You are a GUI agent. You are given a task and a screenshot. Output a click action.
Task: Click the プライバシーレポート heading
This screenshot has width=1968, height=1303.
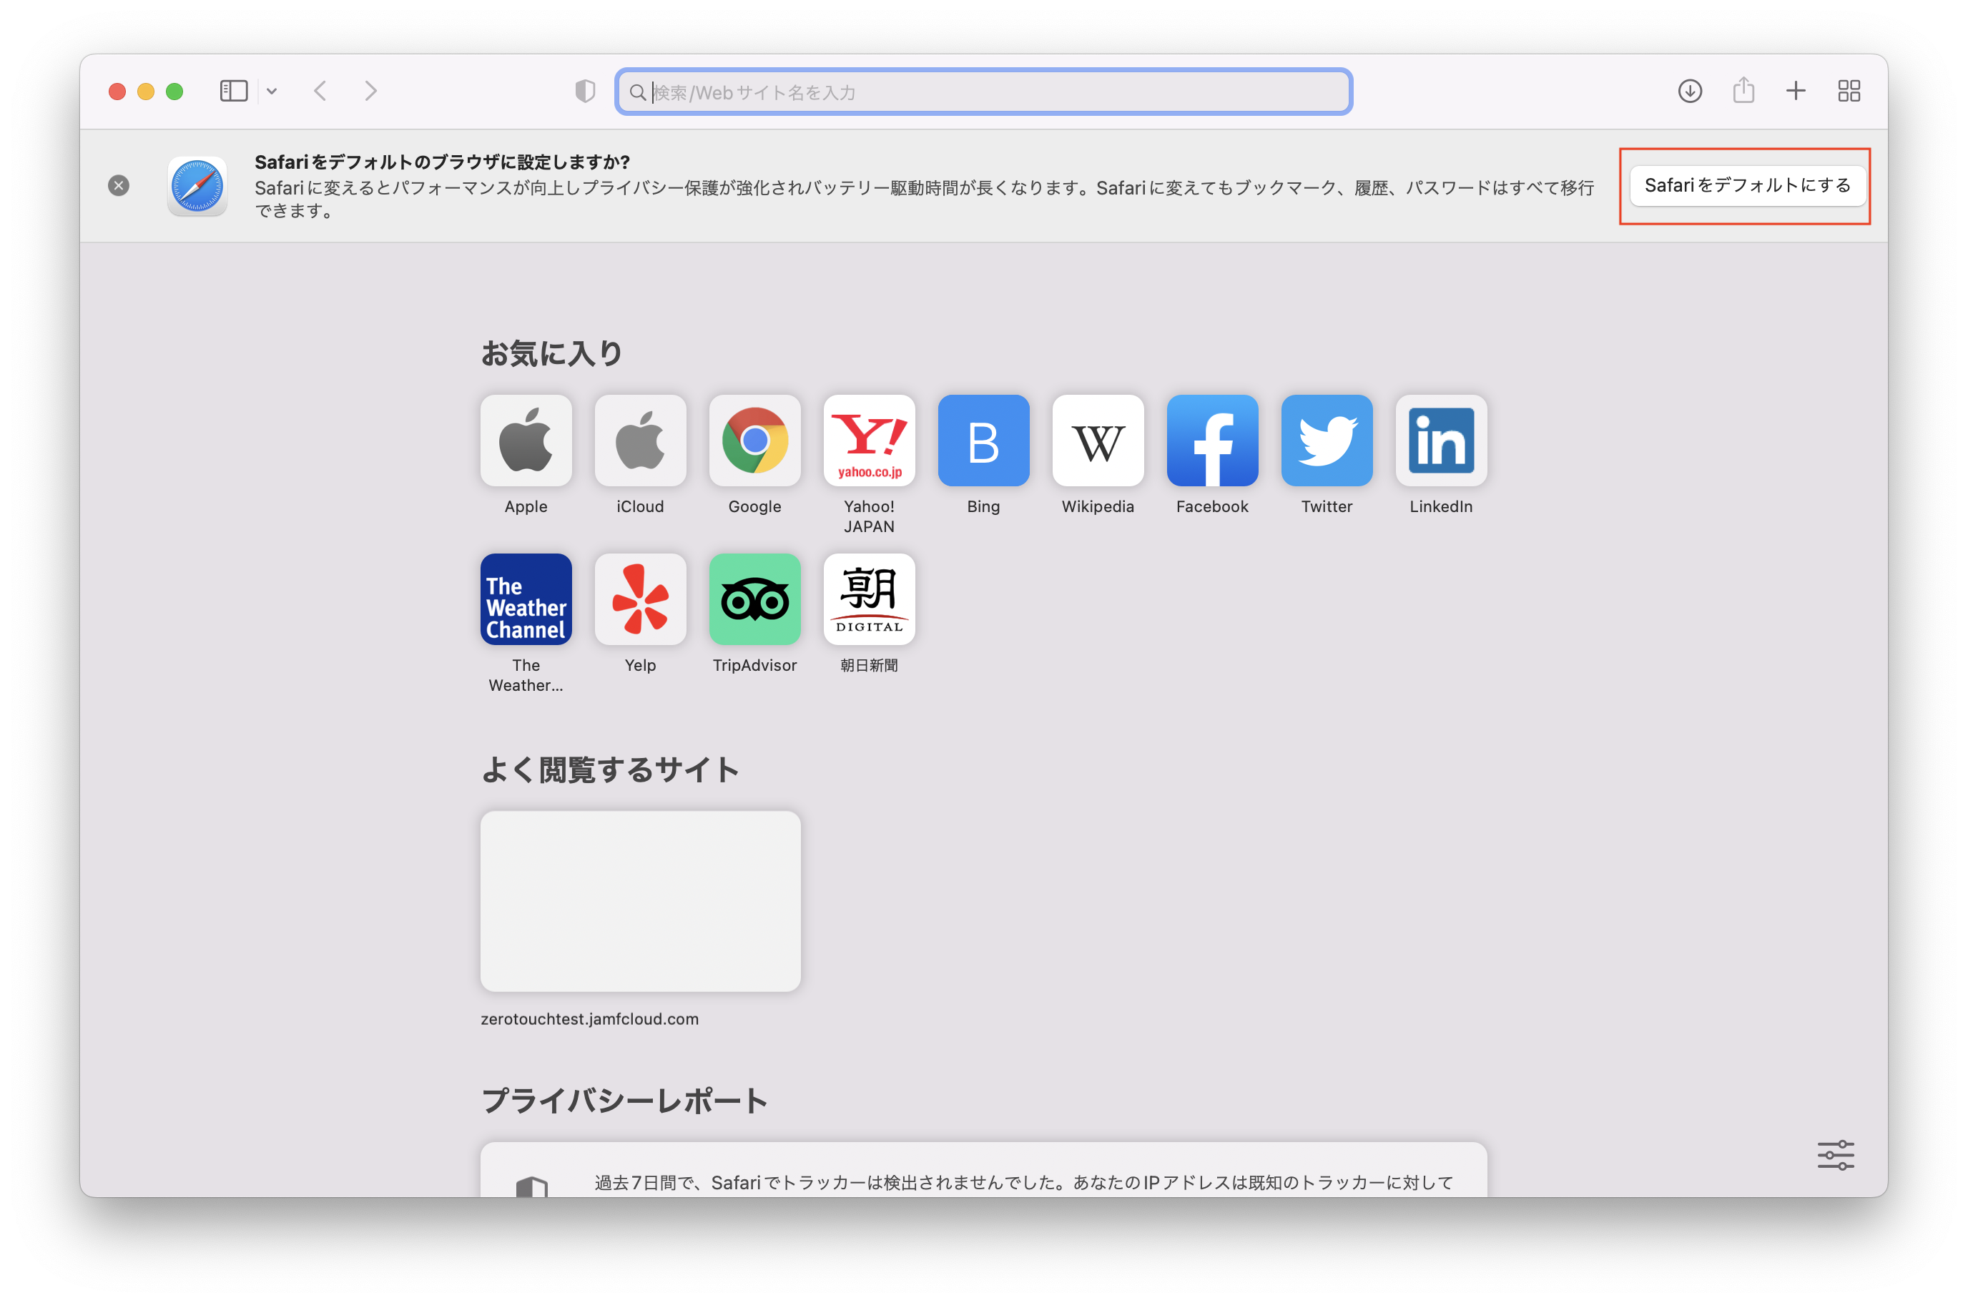625,1101
